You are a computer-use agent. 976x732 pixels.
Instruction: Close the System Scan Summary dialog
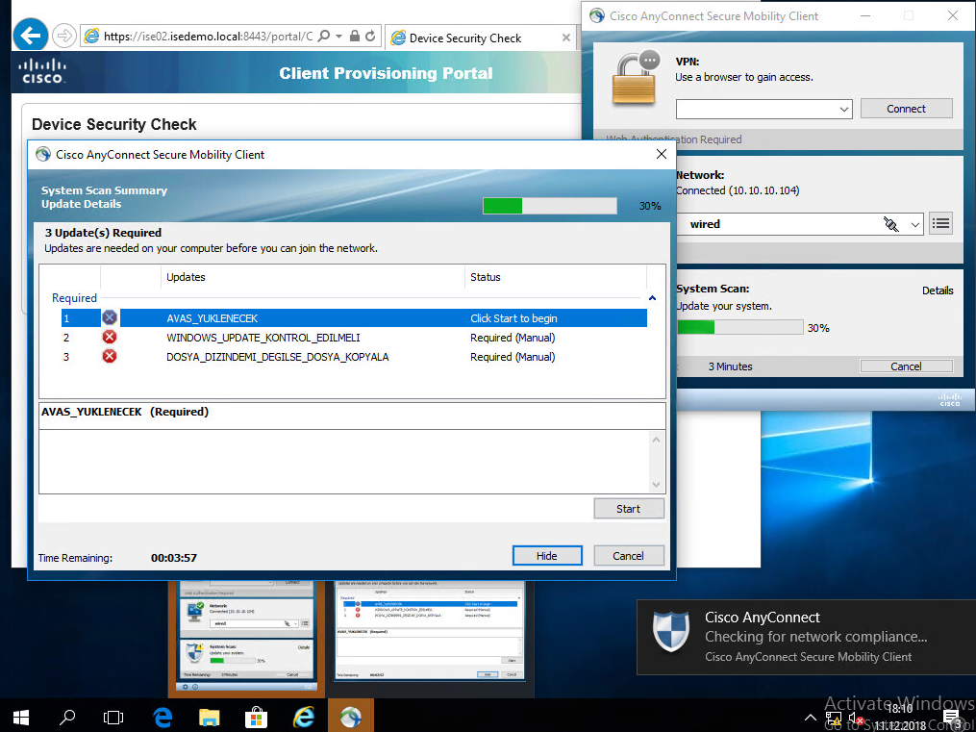[661, 154]
